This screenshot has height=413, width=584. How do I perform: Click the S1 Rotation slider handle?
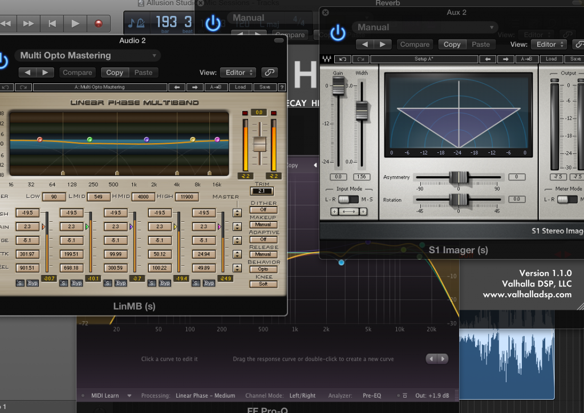pyautogui.click(x=459, y=200)
